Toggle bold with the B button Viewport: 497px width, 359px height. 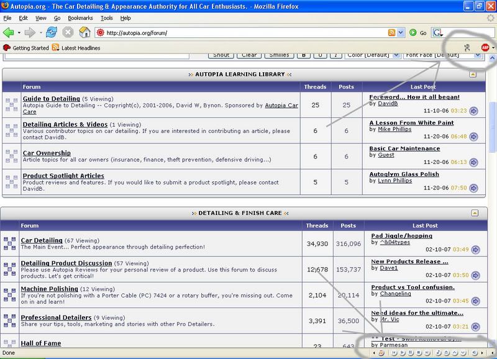click(304, 55)
